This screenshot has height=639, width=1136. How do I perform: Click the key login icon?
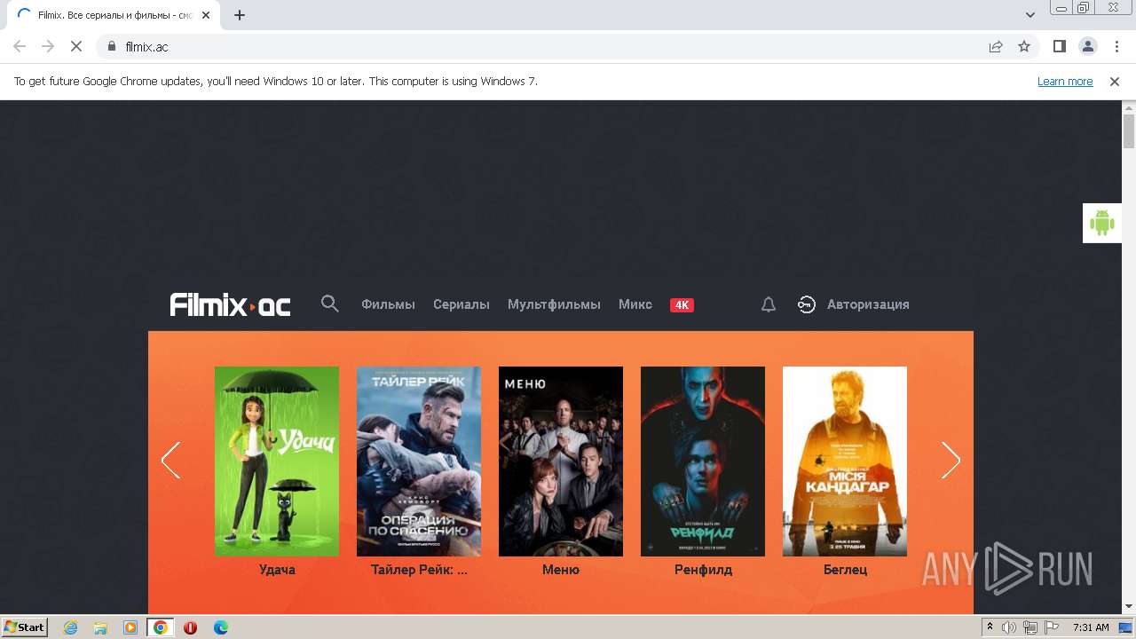tap(806, 304)
